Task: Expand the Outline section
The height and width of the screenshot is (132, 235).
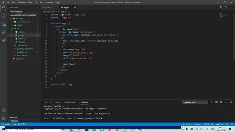Action: point(14,118)
